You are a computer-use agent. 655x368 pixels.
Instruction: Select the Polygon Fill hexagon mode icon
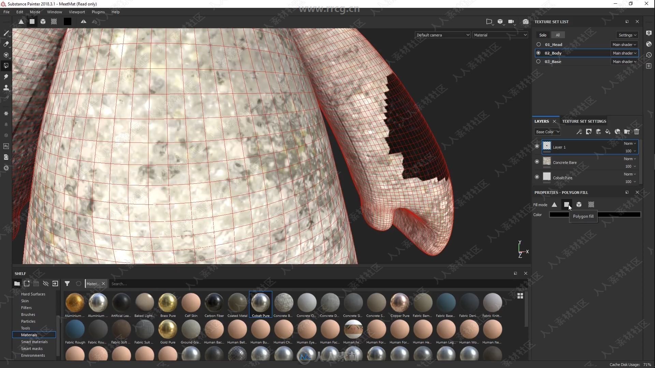click(x=579, y=204)
